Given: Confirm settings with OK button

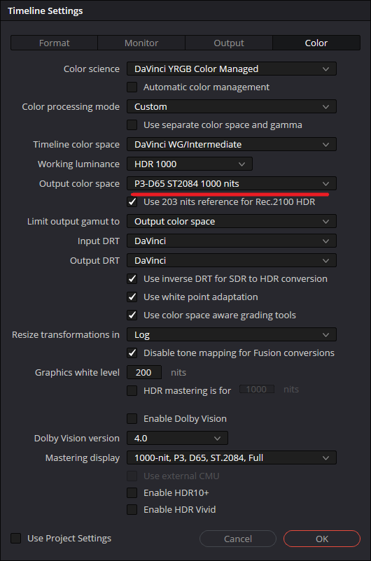Looking at the screenshot, I should [322, 539].
